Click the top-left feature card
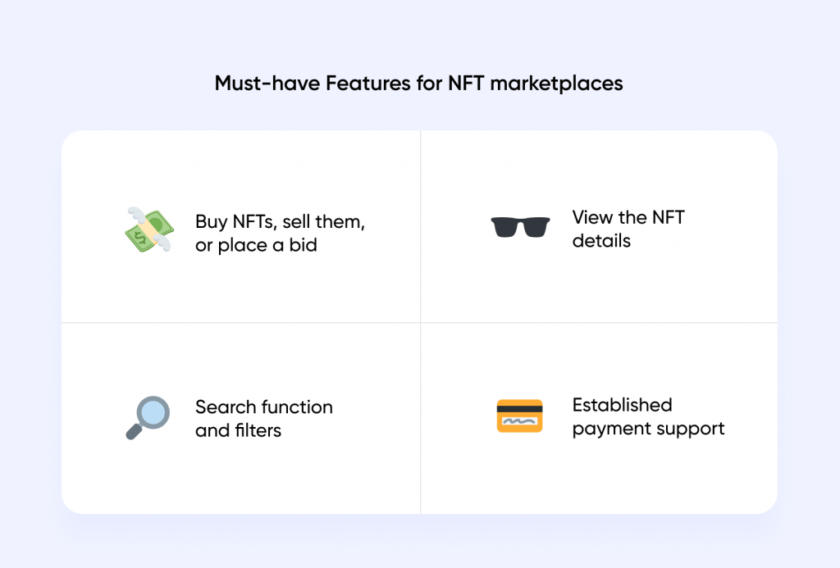 [x=241, y=225]
